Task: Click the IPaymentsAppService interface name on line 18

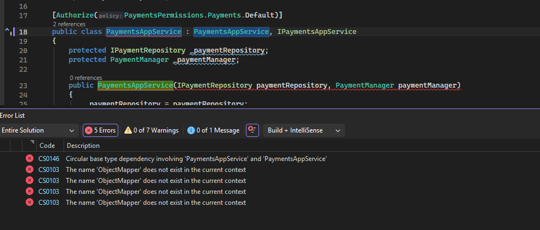Action: [x=317, y=32]
